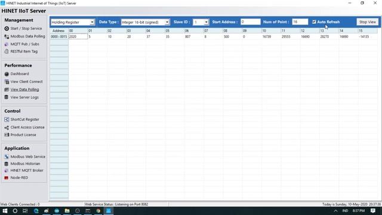382x215 pixels.
Task: Open Chrome from the taskbar
Action: [x=98, y=211]
